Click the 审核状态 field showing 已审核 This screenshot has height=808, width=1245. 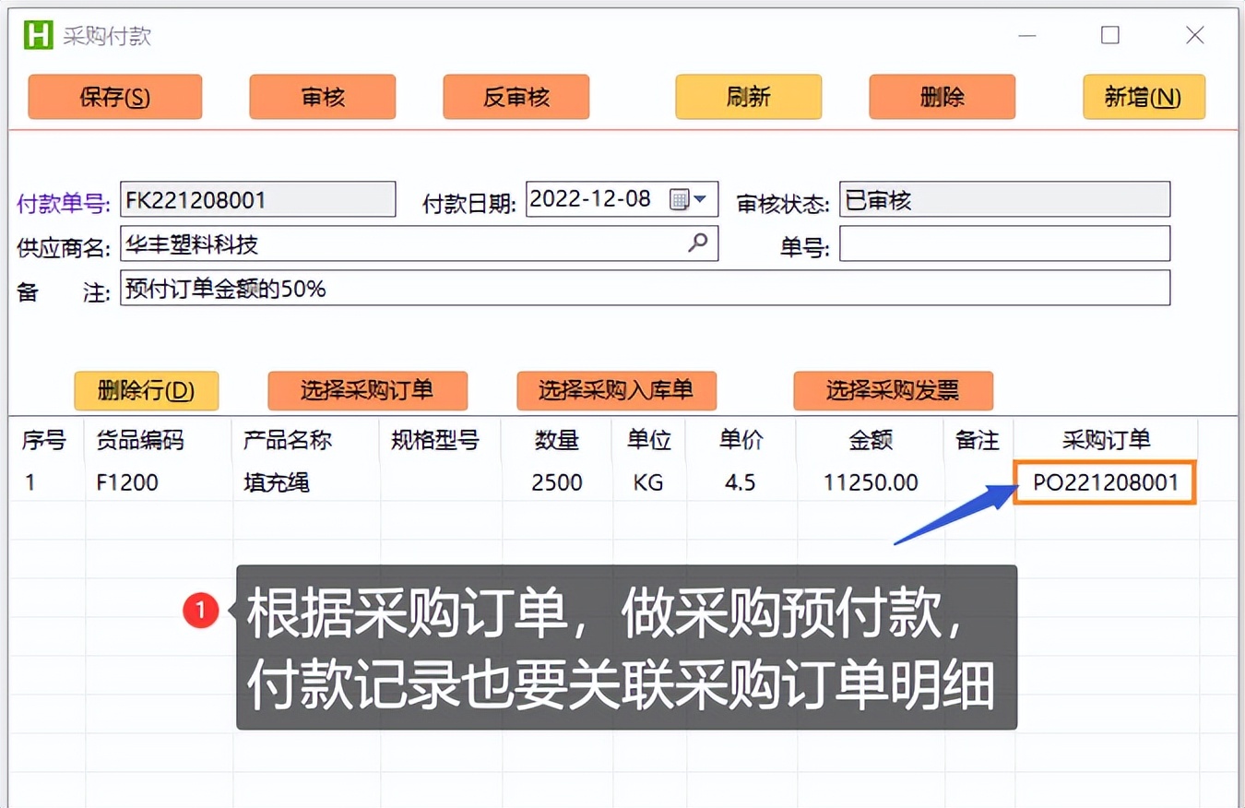pos(1005,198)
